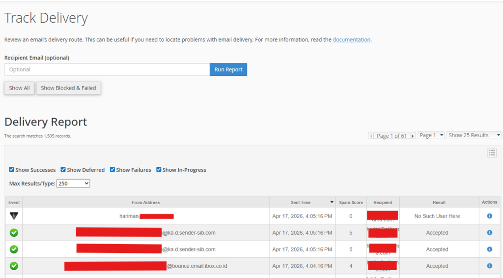
Task: Open the documentation link
Action: point(351,39)
